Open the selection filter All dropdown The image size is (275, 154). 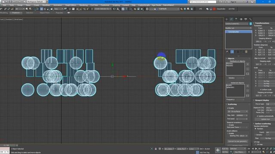click(x=20, y=9)
